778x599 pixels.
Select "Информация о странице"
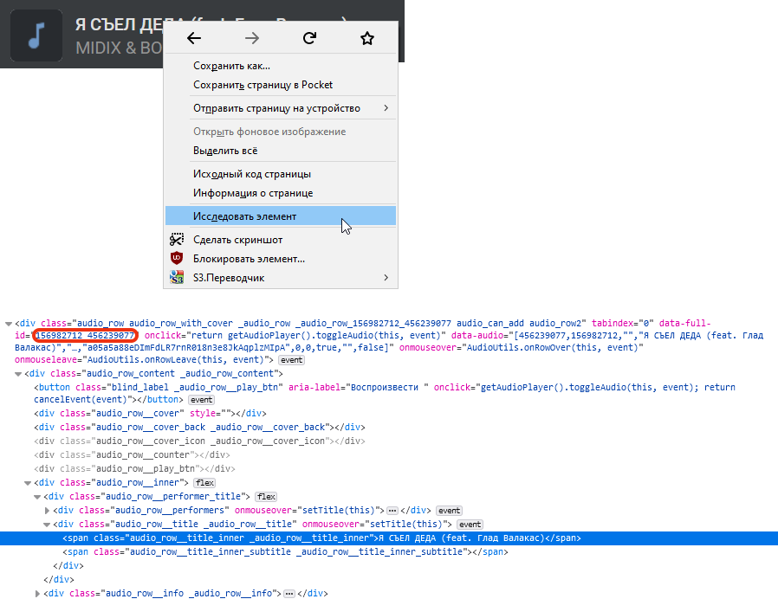(x=253, y=193)
